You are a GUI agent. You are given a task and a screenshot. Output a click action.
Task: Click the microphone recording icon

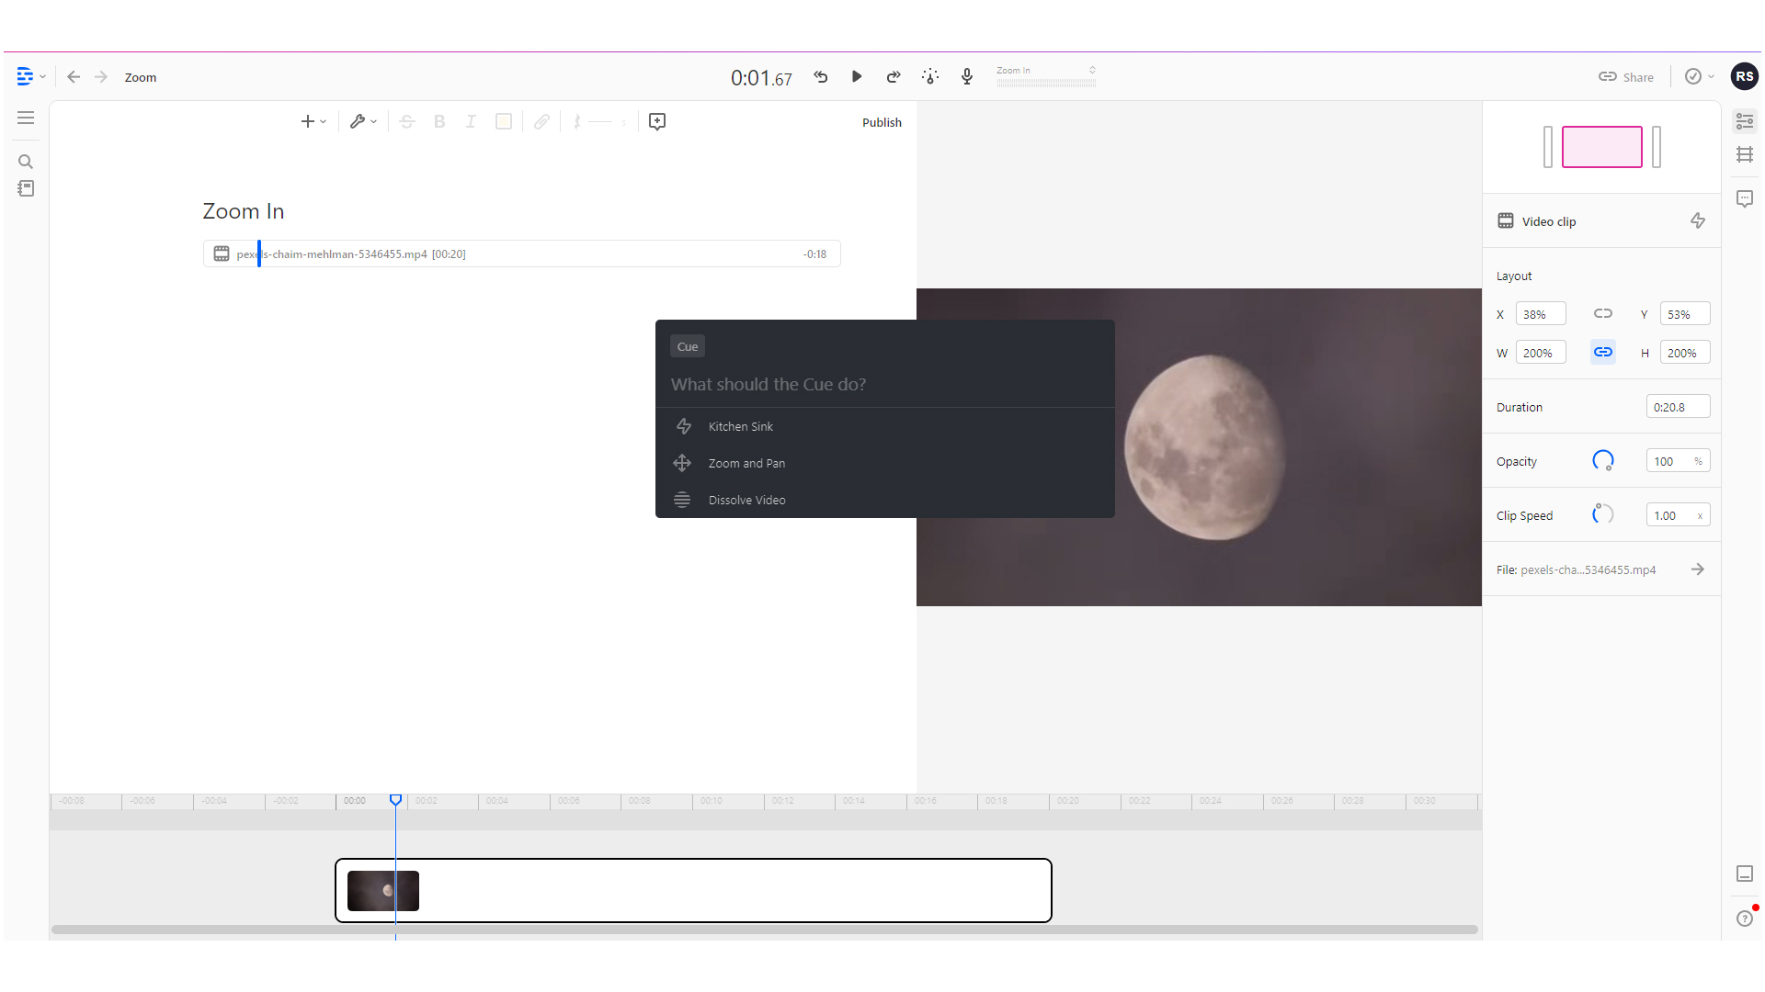tap(966, 77)
